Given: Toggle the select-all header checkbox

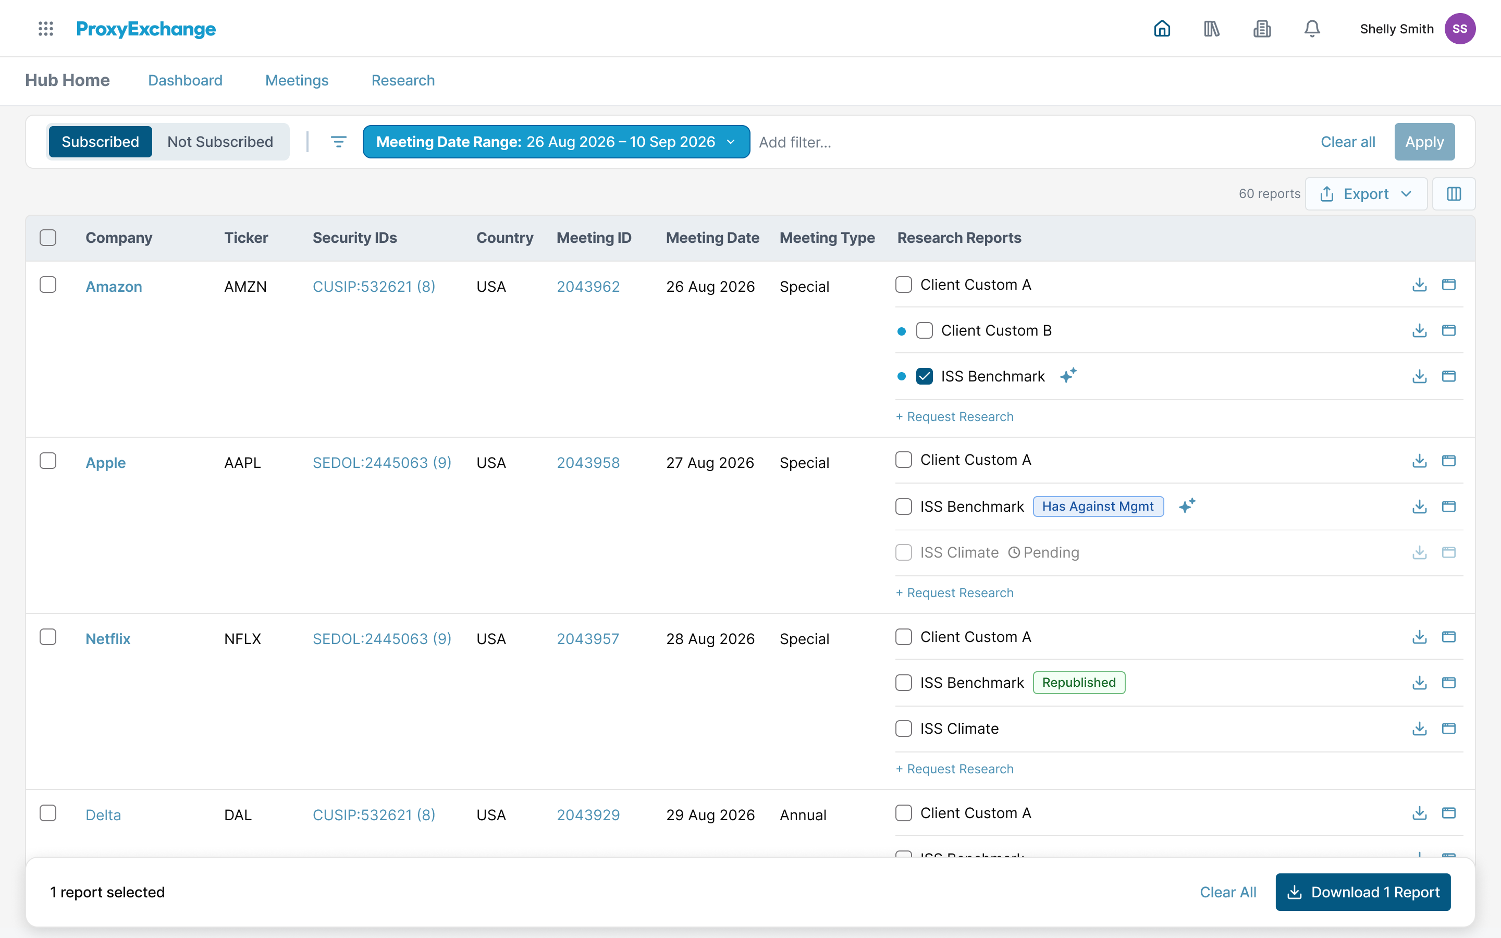Looking at the screenshot, I should tap(48, 238).
